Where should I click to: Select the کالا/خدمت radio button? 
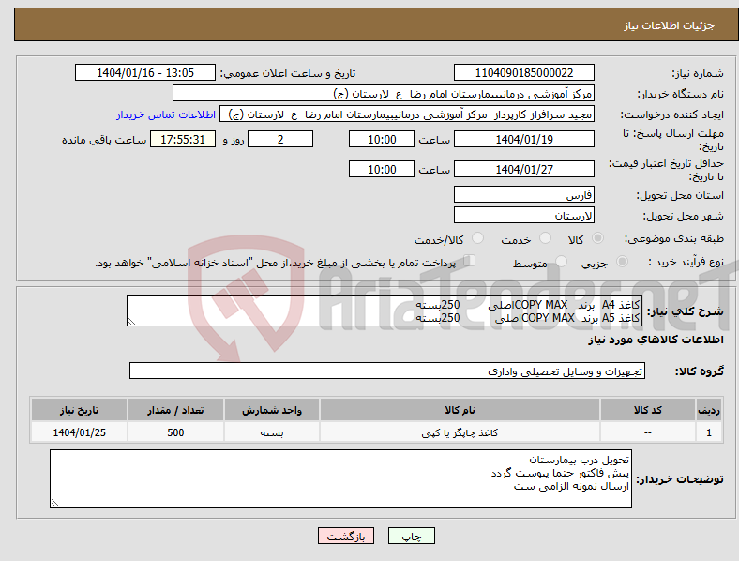click(x=478, y=238)
